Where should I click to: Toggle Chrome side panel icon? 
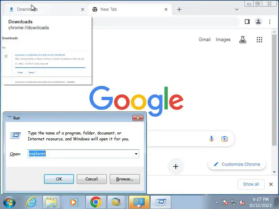pyautogui.click(x=247, y=22)
